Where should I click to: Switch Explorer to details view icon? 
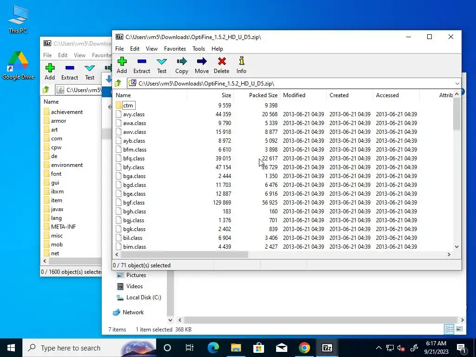pyautogui.click(x=450, y=329)
